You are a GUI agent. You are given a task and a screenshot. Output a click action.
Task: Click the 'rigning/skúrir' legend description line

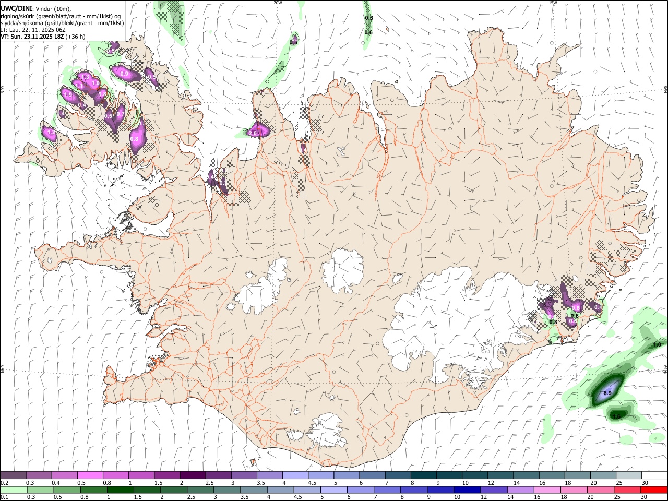tap(61, 16)
